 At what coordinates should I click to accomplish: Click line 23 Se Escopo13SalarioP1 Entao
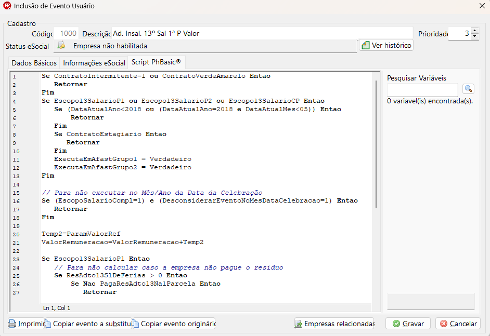(96, 259)
